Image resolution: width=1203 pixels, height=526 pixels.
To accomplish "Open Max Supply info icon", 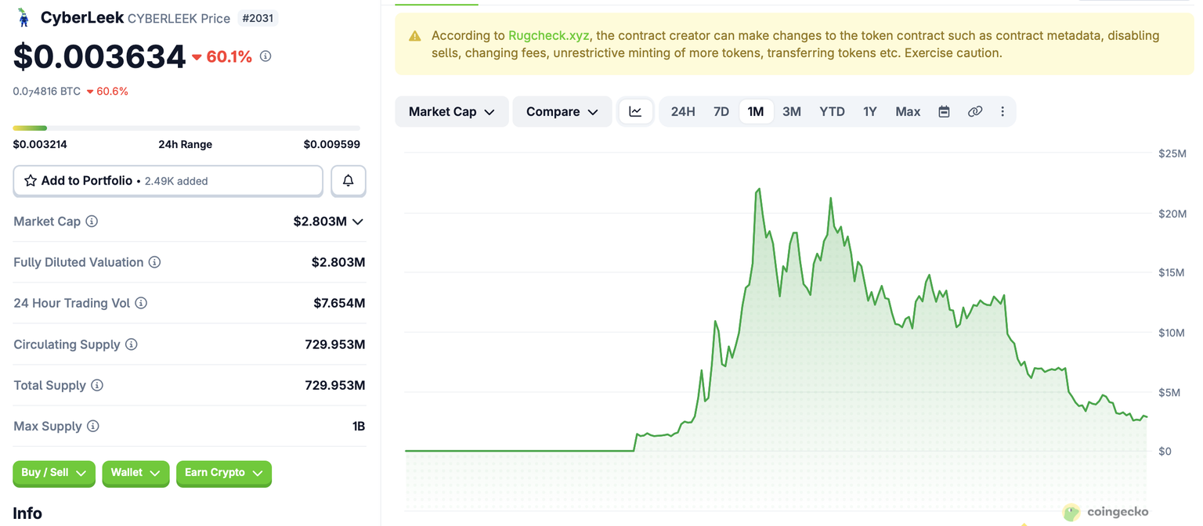I will tap(93, 427).
